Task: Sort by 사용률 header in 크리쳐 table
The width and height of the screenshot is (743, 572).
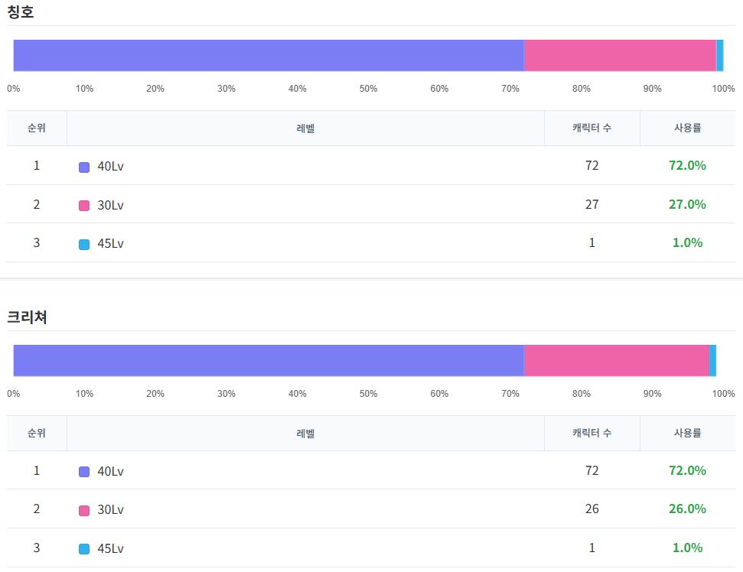Action: 687,433
